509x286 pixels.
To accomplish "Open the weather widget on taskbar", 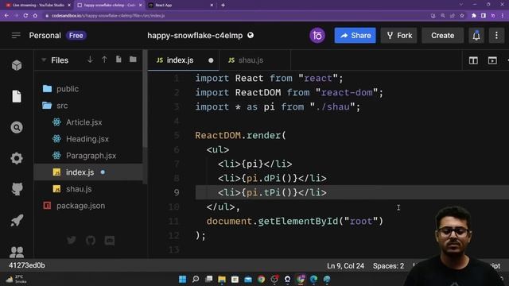I will [16, 279].
